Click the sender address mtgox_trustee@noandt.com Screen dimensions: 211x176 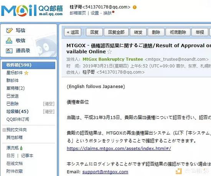click(x=177, y=59)
